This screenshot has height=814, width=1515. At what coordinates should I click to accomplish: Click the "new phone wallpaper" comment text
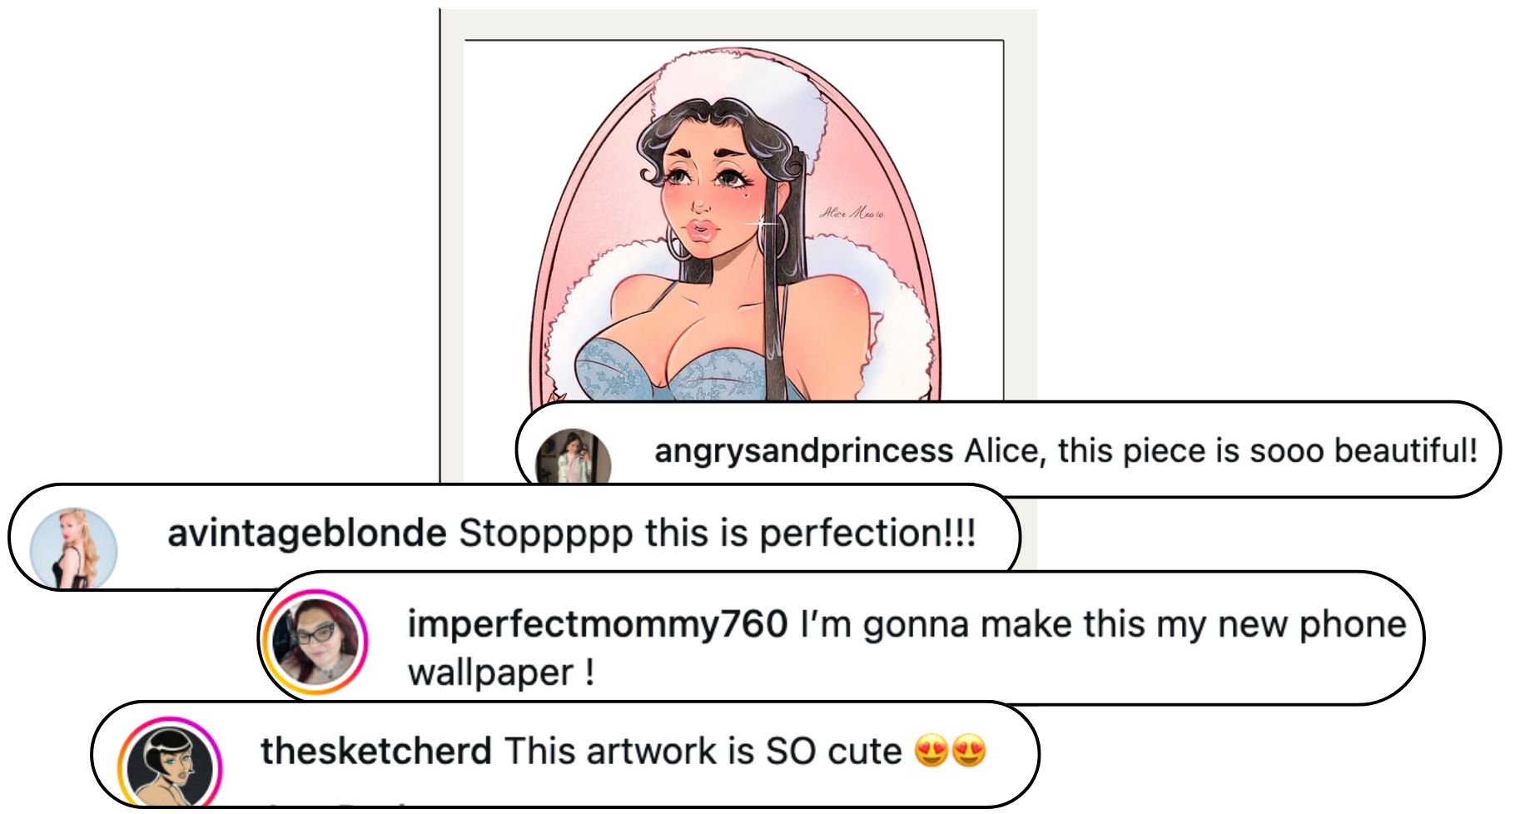point(907,648)
